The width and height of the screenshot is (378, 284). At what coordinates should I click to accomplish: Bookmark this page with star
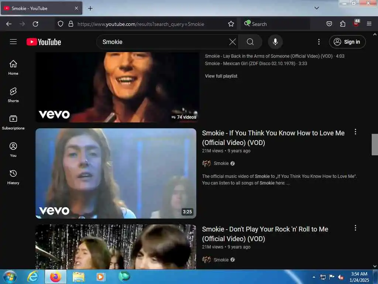pos(231,24)
